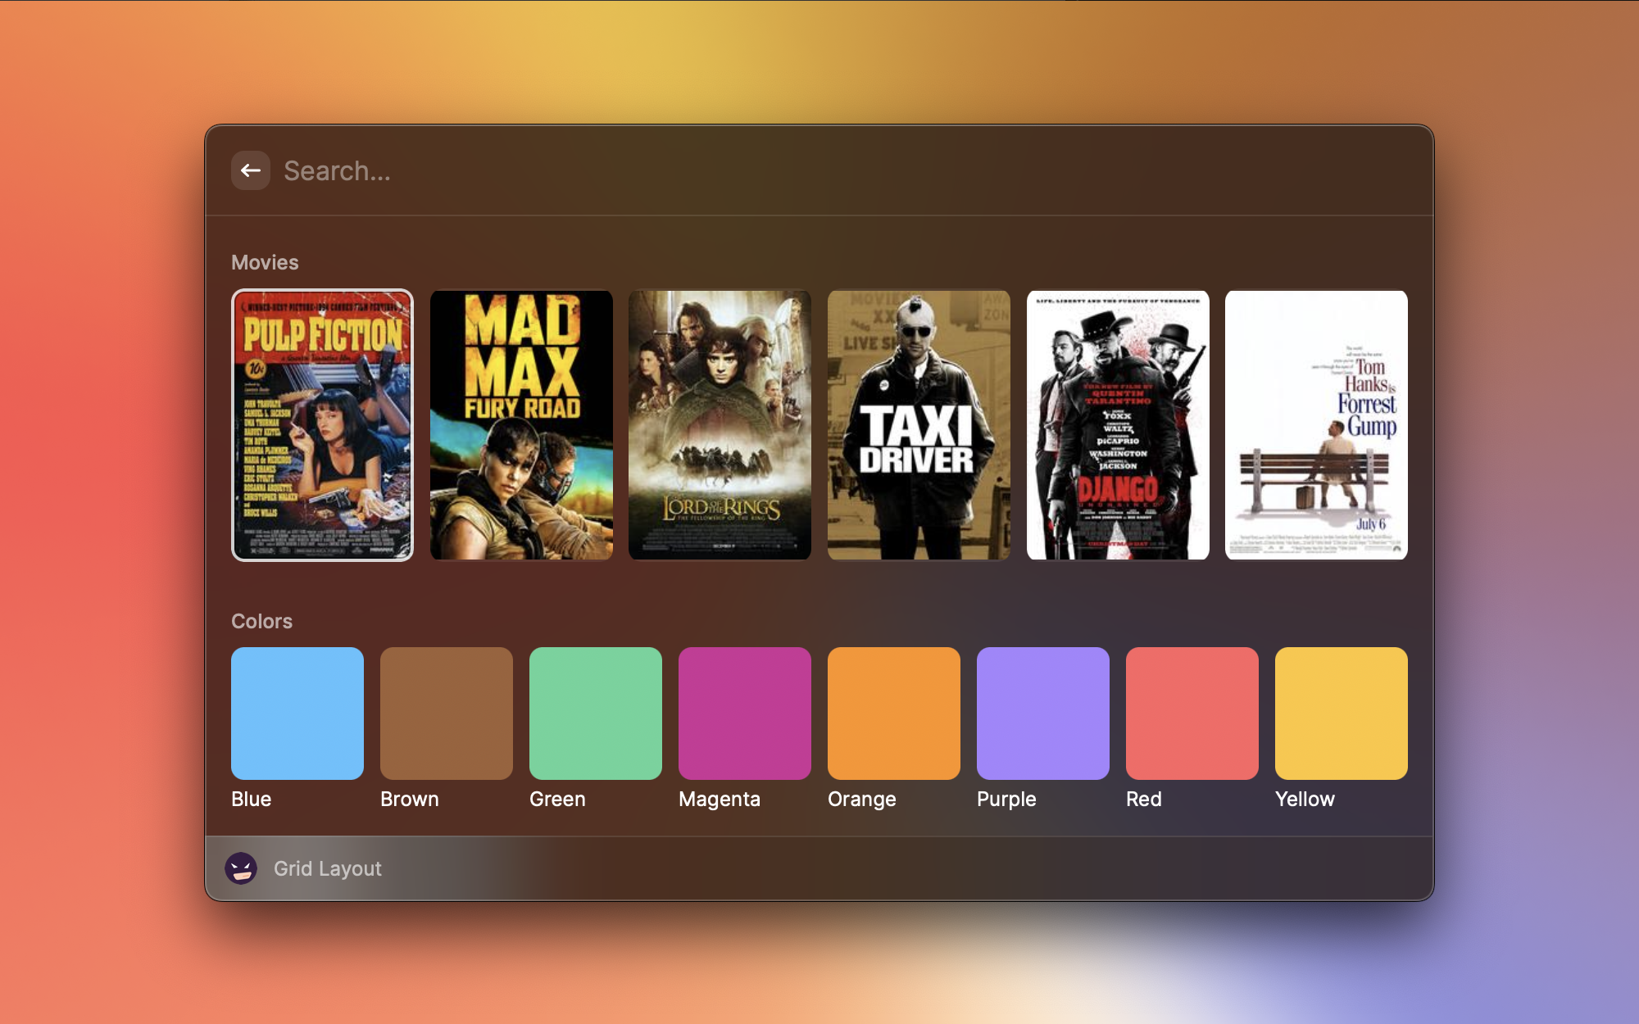1639x1024 pixels.
Task: Click the Magenta label text
Action: pos(720,800)
